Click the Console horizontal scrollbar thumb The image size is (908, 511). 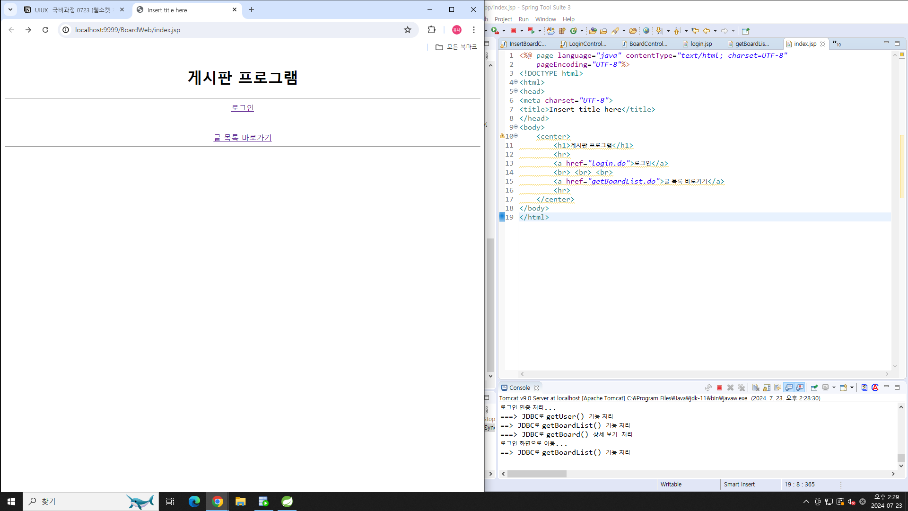537,474
